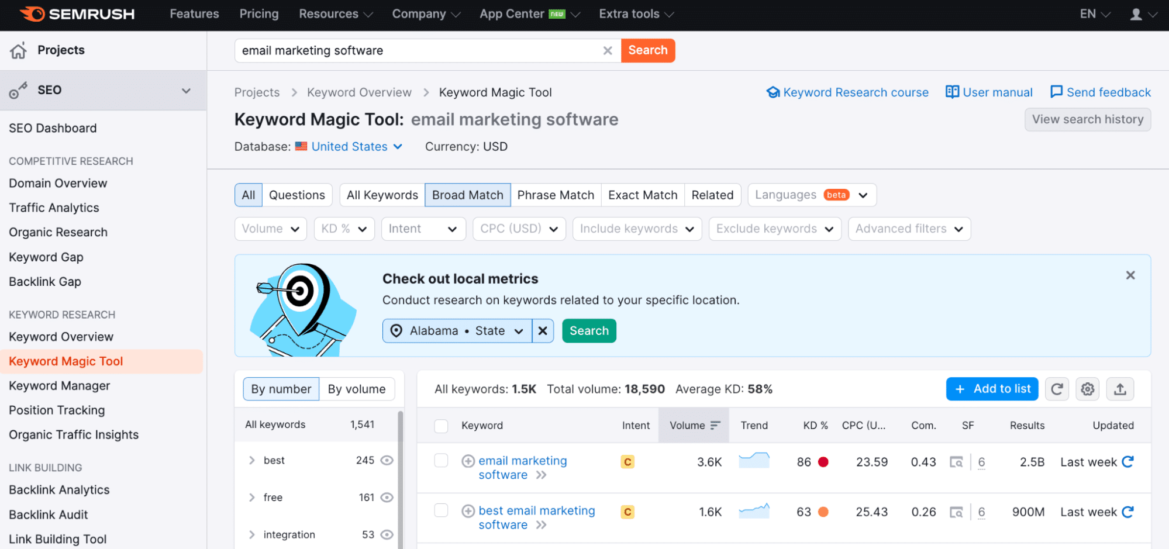
Task: Click View search history button
Action: [1088, 120]
